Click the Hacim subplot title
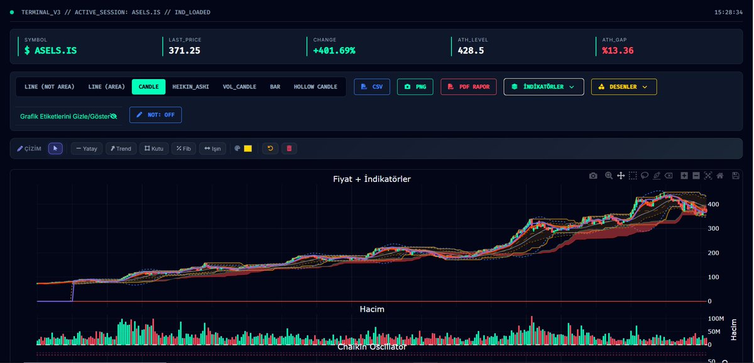 point(372,309)
